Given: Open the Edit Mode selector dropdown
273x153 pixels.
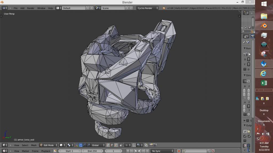Looking at the screenshot, I should click(x=48, y=145).
